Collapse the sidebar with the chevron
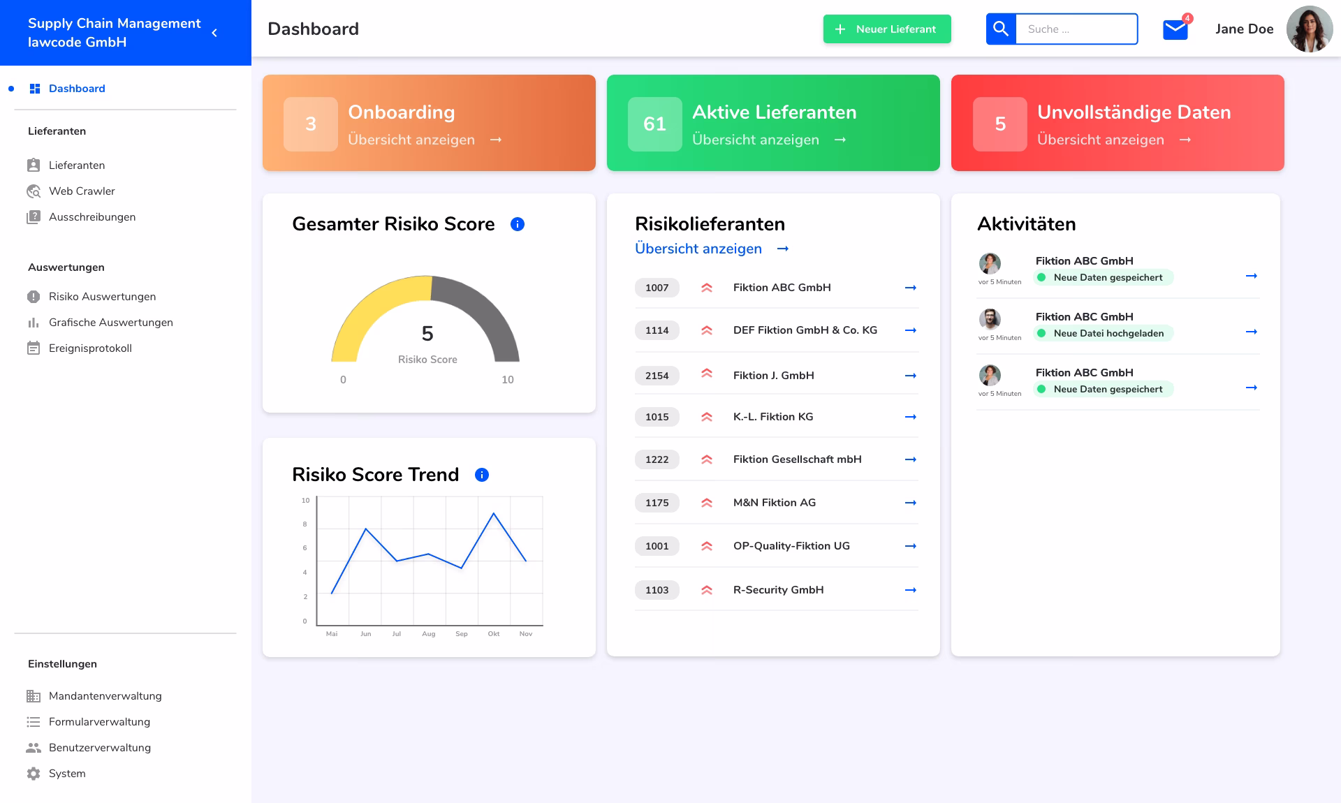The height and width of the screenshot is (803, 1341). [x=214, y=32]
